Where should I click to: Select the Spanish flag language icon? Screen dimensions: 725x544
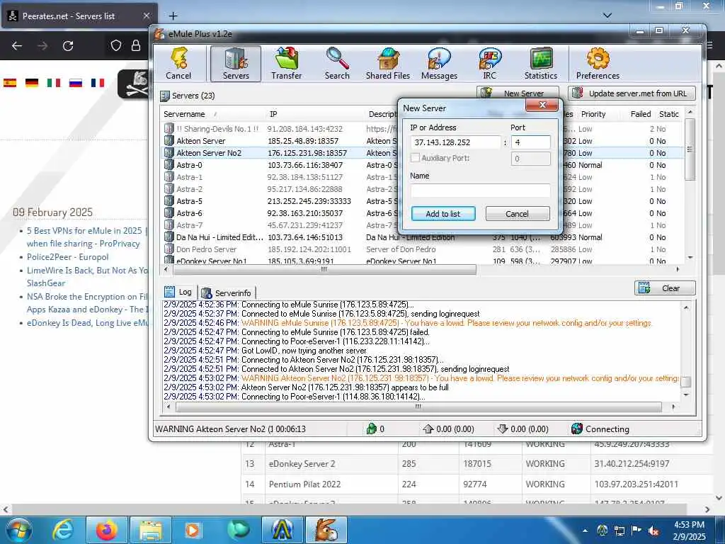click(x=10, y=83)
